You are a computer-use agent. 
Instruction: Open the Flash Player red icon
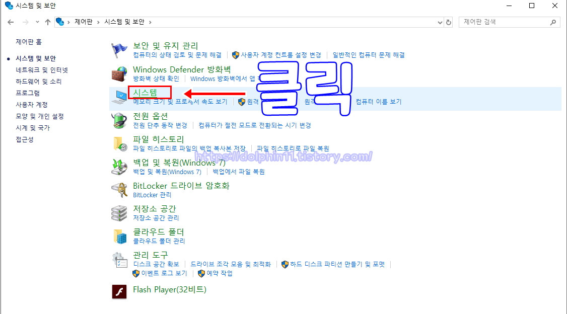tap(119, 291)
